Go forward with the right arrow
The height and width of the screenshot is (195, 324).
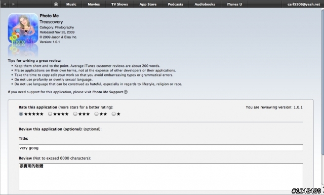tap(13, 4)
